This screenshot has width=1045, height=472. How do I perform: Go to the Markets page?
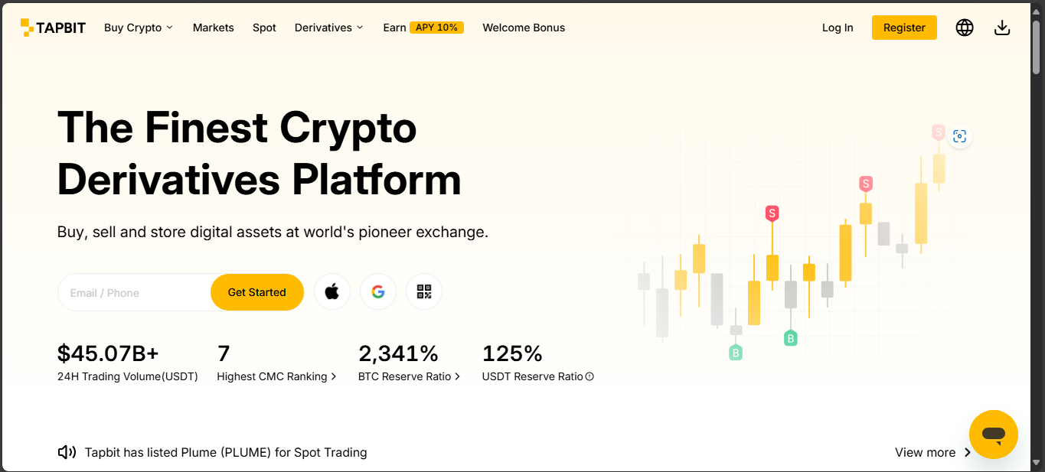coord(213,28)
